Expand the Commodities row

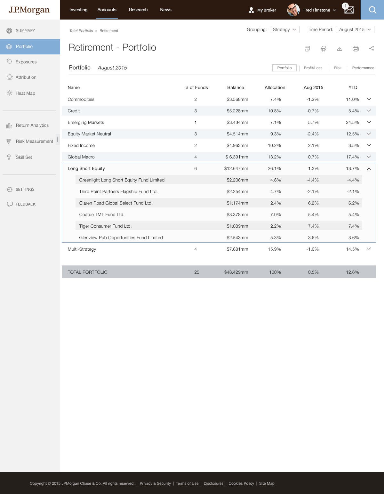click(369, 99)
